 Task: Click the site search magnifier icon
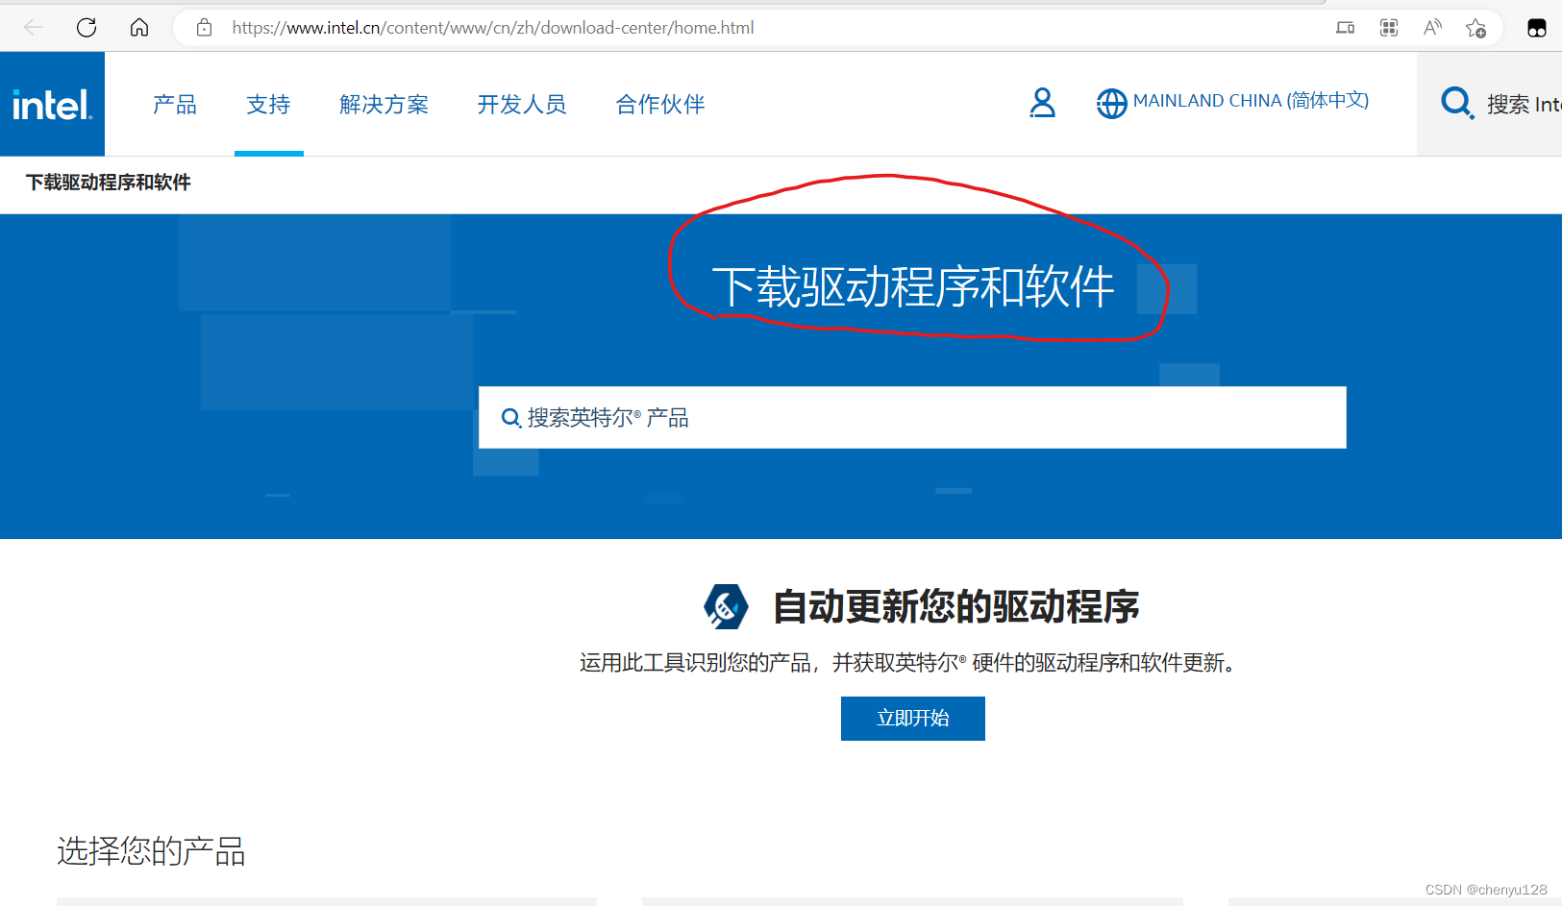click(1457, 103)
